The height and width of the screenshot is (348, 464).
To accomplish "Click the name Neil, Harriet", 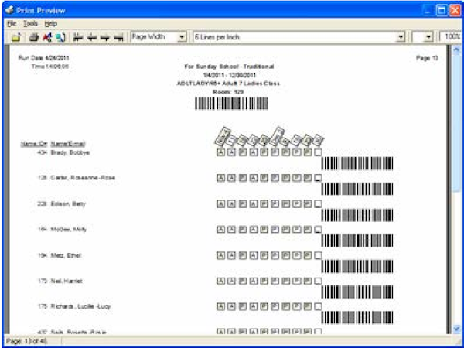I will click(x=67, y=281).
